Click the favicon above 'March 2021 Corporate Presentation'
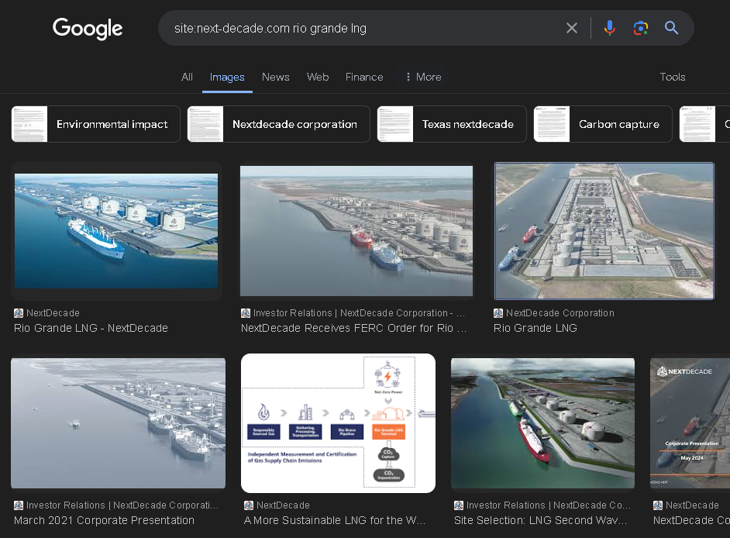The height and width of the screenshot is (538, 730). pyautogui.click(x=19, y=505)
